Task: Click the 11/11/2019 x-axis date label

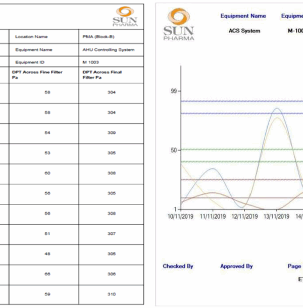Action: point(213,217)
